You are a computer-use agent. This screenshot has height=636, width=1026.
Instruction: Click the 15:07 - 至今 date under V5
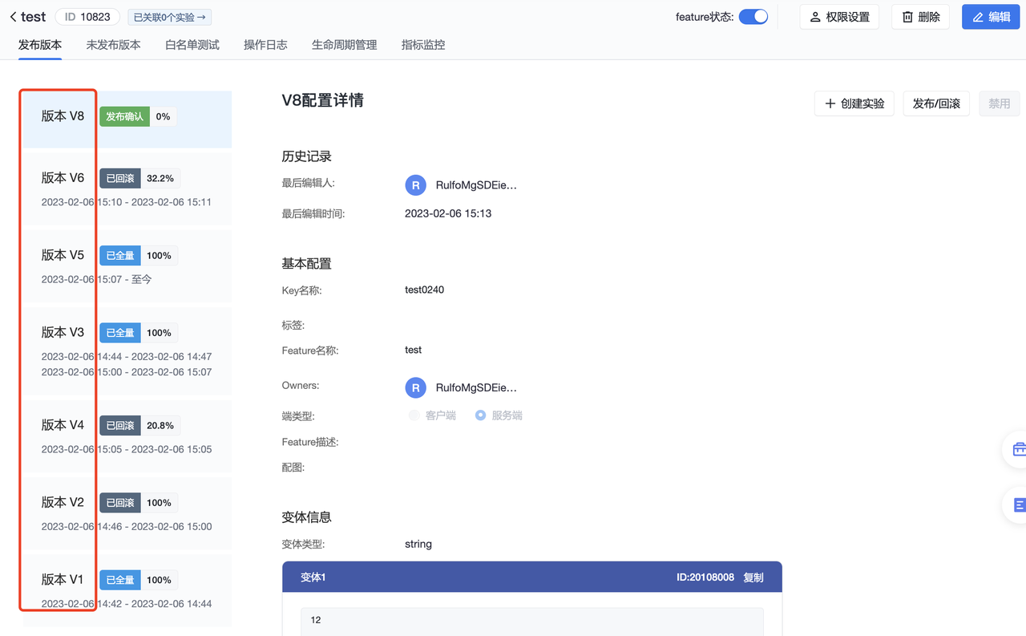point(96,279)
